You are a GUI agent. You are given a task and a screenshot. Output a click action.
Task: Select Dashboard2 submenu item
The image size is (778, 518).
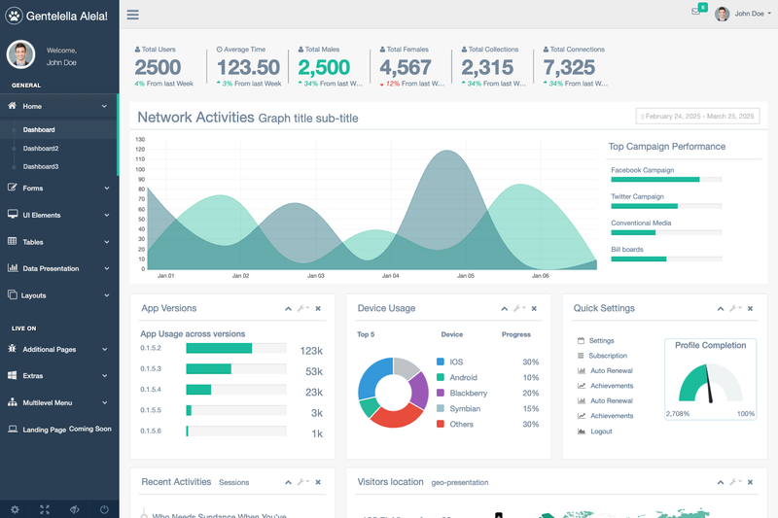(x=41, y=149)
